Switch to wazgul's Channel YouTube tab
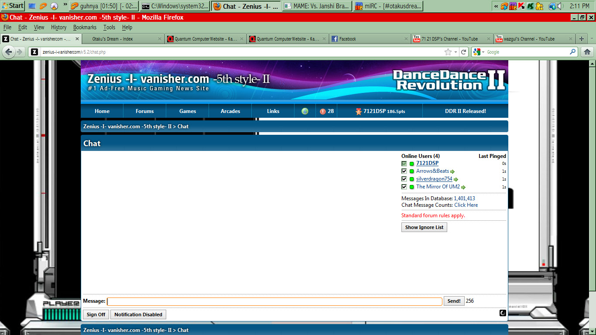Screen dimensions: 596x335 point(534,39)
